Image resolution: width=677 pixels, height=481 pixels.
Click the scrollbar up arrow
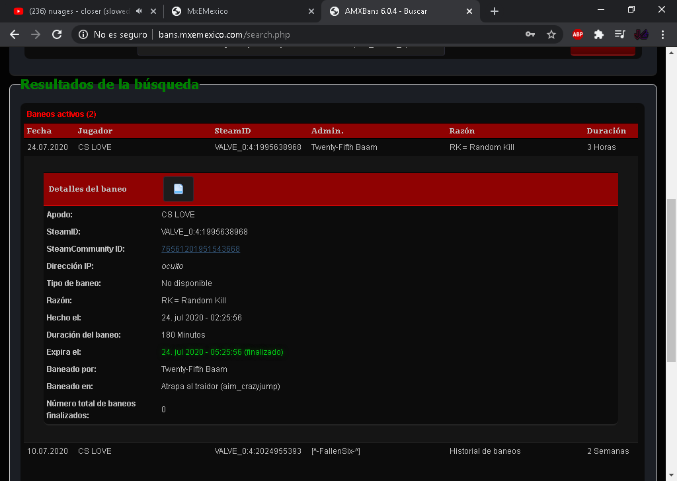(x=672, y=53)
